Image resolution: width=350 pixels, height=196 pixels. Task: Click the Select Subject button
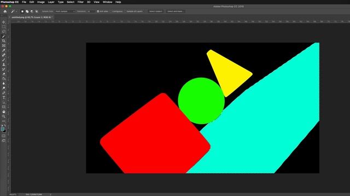coord(155,11)
